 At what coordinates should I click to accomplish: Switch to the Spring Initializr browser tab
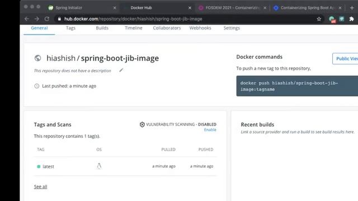[x=82, y=8]
